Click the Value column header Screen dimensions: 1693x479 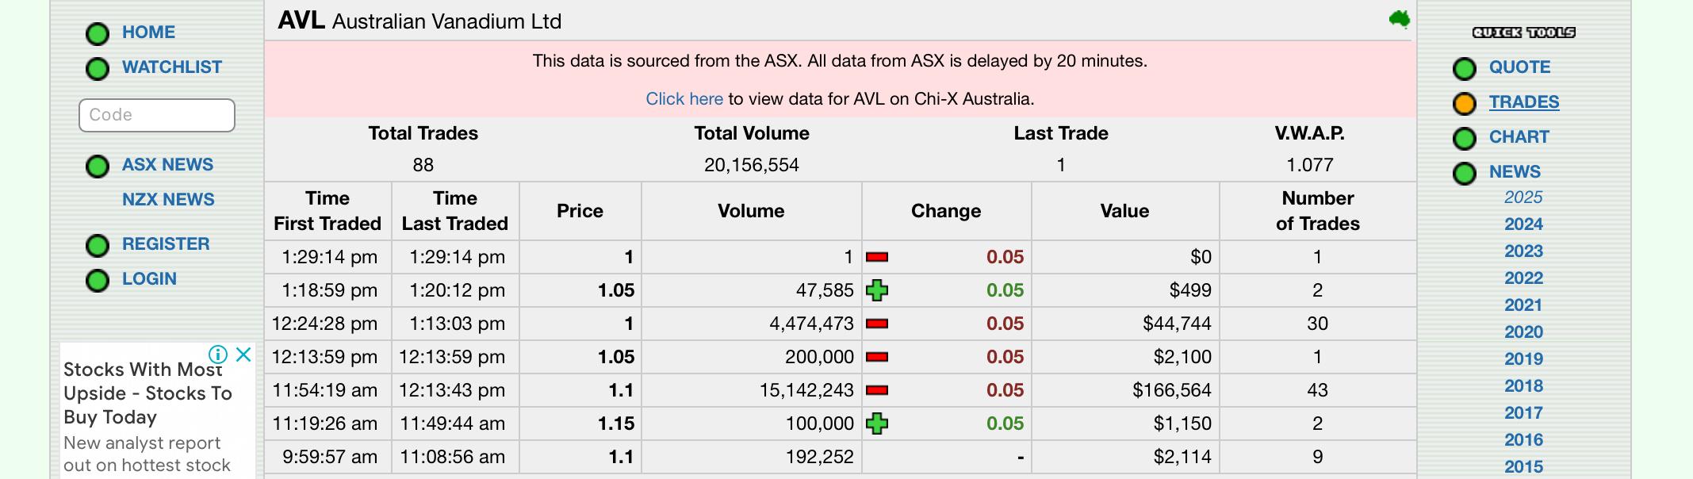click(1124, 211)
